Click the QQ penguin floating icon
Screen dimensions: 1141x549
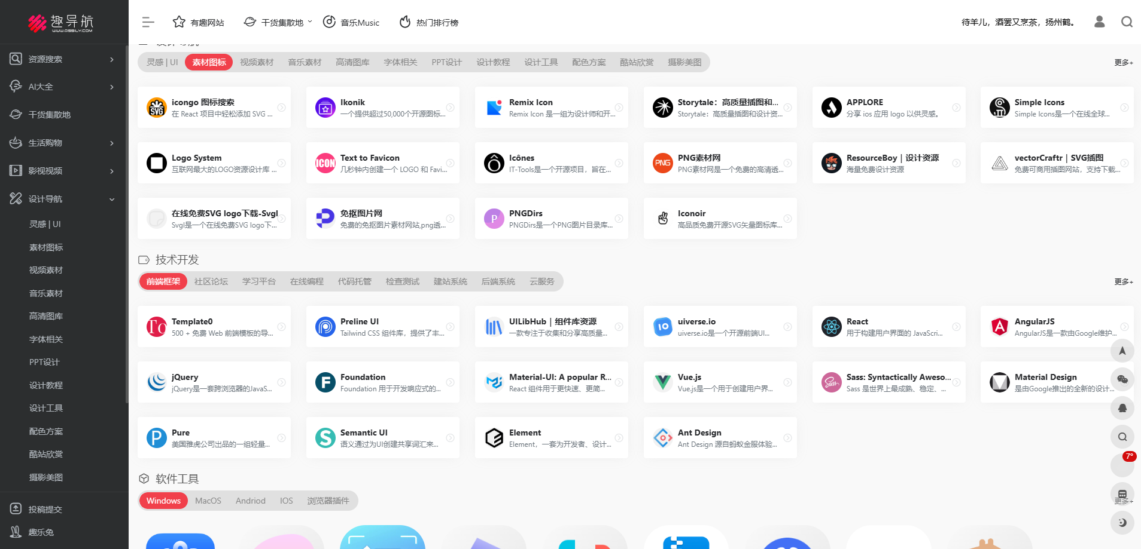[1122, 408]
